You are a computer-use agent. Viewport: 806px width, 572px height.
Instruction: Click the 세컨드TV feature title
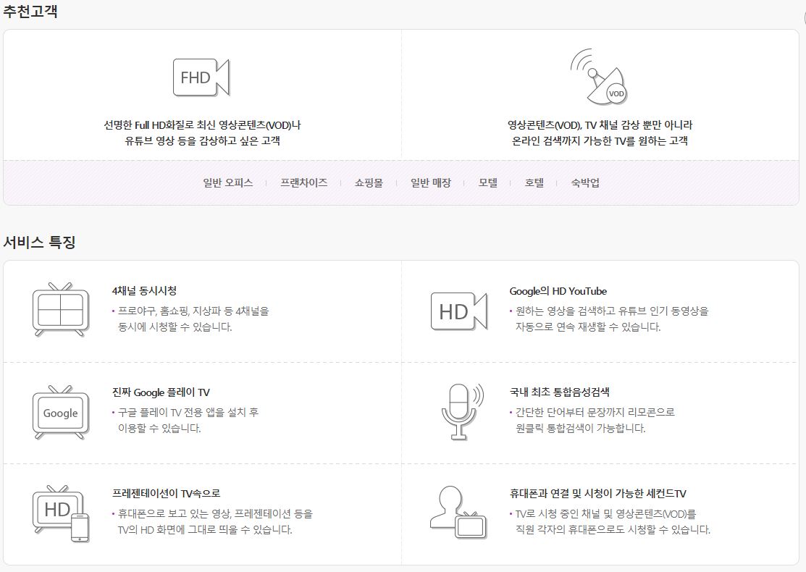[598, 493]
